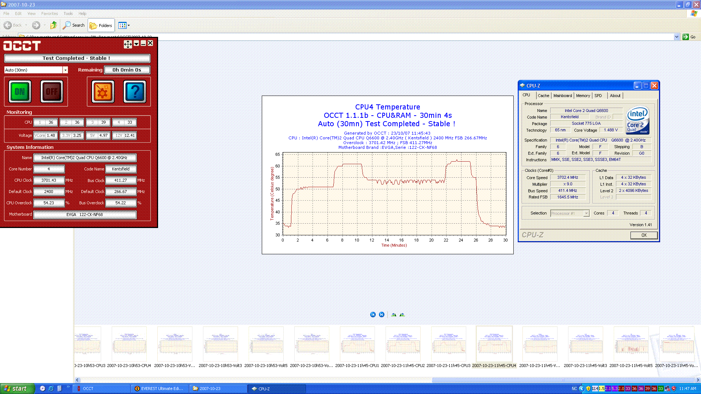Open the Explorer Help menu
Viewport: 701px width, 394px height.
coord(83,13)
